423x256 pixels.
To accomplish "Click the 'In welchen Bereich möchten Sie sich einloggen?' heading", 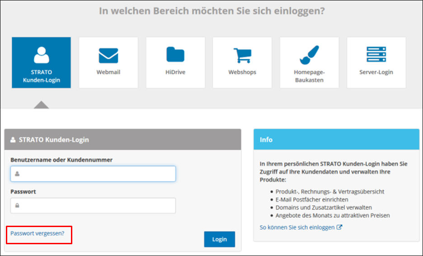I will [x=212, y=11].
